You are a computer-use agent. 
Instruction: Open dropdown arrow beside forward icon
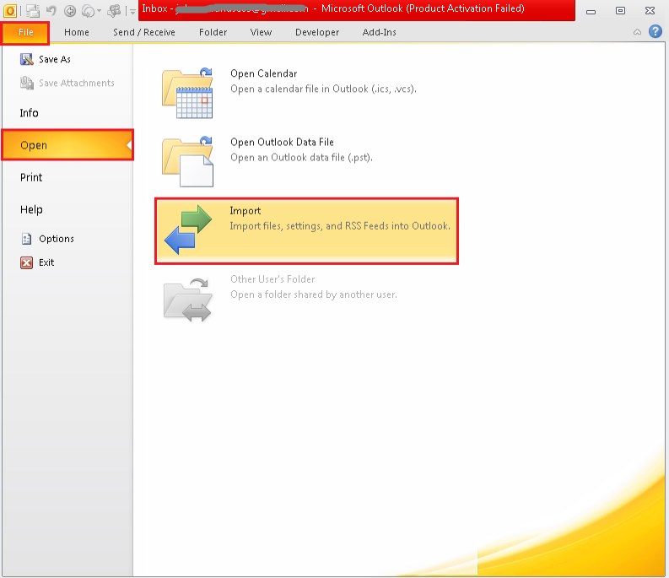tap(99, 11)
